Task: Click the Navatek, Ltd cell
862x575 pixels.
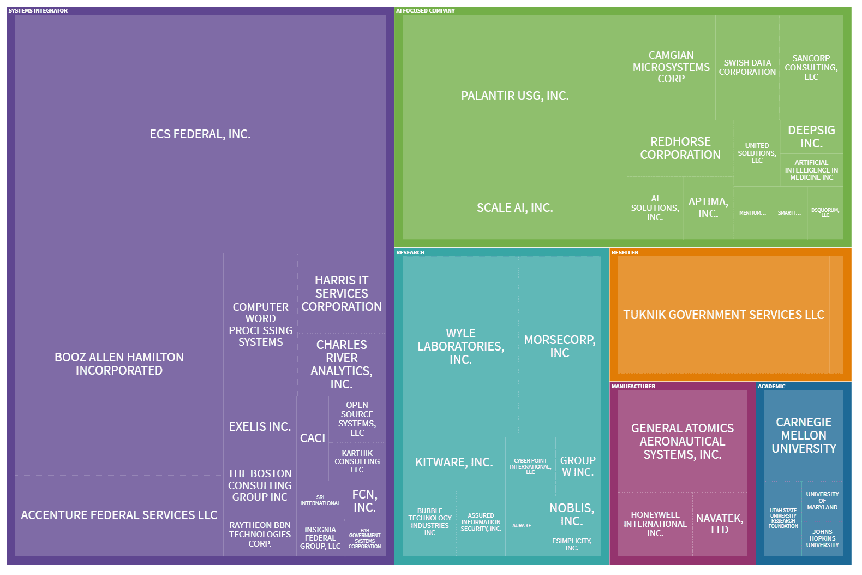Action: tap(720, 524)
